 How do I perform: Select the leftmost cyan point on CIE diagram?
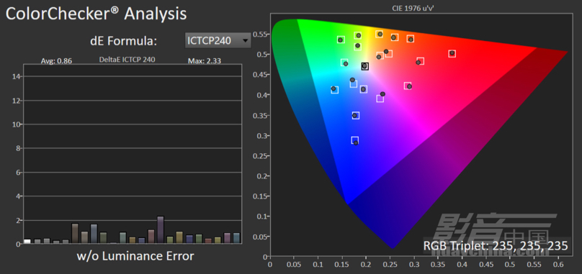coord(333,88)
